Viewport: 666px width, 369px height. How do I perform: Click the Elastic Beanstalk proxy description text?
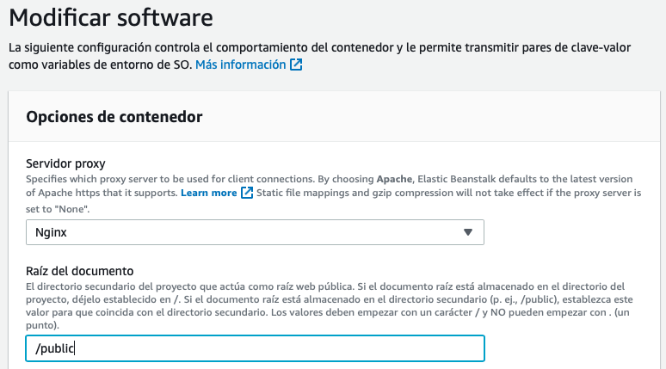tap(333, 193)
